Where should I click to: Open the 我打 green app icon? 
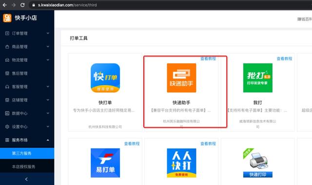[x=258, y=78]
